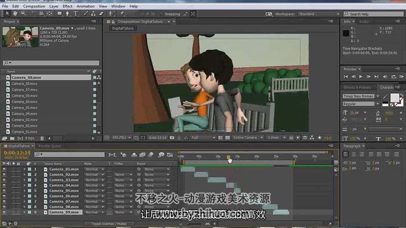The image size is (406, 228).
Task: Click the current time indicator on timeline ruler
Action: click(x=228, y=157)
